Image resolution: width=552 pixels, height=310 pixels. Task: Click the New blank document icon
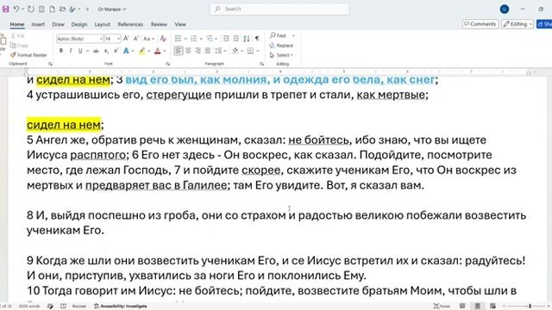[52, 9]
